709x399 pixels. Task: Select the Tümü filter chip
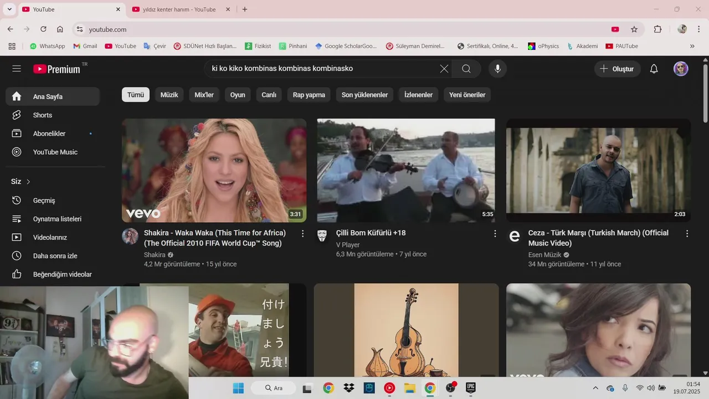point(136,95)
